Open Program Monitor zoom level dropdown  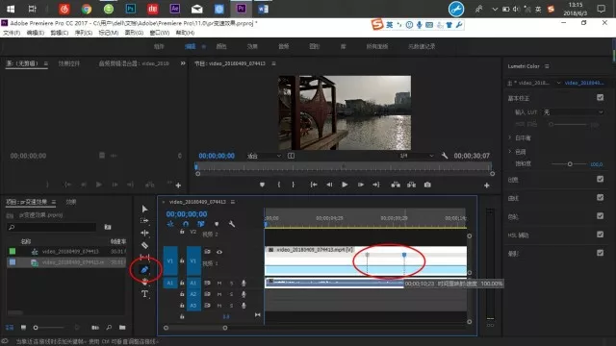(x=264, y=156)
